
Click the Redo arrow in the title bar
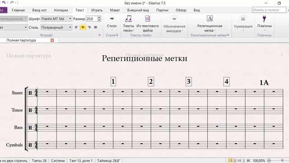pyautogui.click(x=12, y=3)
